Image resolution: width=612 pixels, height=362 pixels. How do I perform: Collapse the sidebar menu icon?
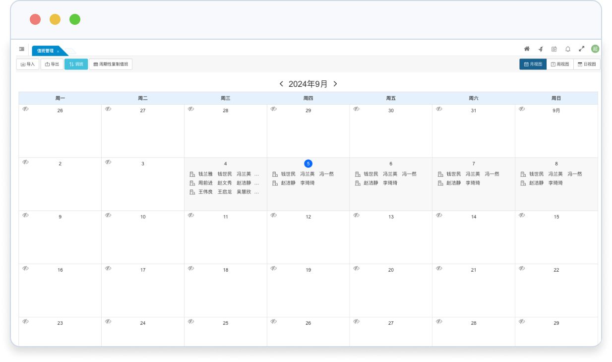click(22, 49)
